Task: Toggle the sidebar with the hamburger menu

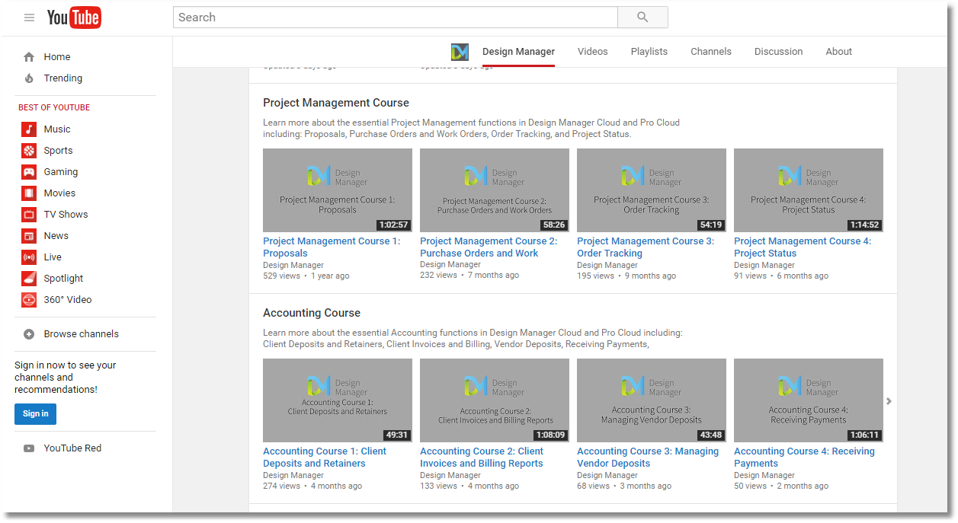Action: 29,17
